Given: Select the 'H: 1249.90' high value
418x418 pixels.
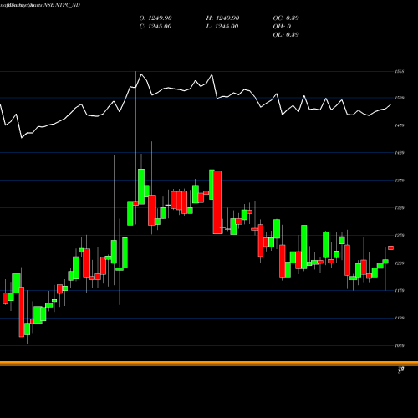Looking at the screenshot, I should click(x=222, y=18).
